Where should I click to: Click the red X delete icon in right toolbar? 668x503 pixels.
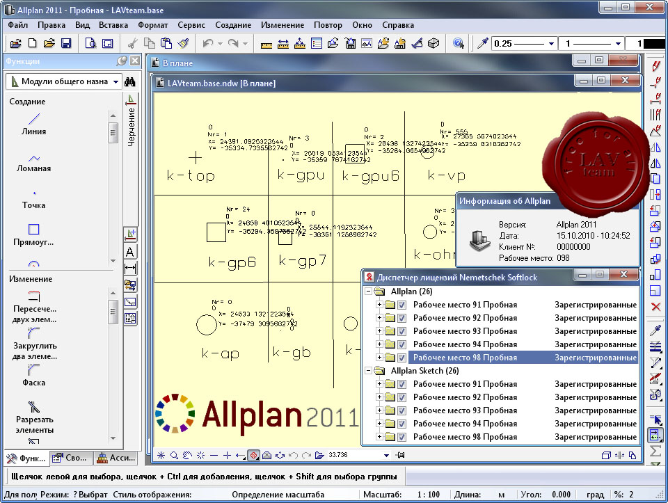(x=655, y=307)
